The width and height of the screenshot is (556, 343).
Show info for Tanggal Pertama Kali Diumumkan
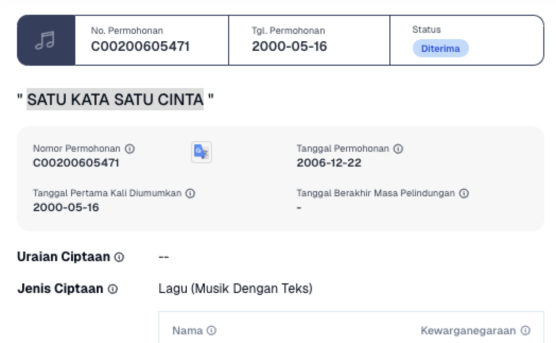point(191,193)
